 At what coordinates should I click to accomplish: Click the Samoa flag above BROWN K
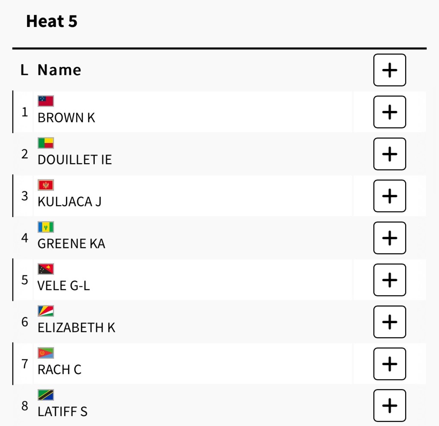(x=45, y=101)
